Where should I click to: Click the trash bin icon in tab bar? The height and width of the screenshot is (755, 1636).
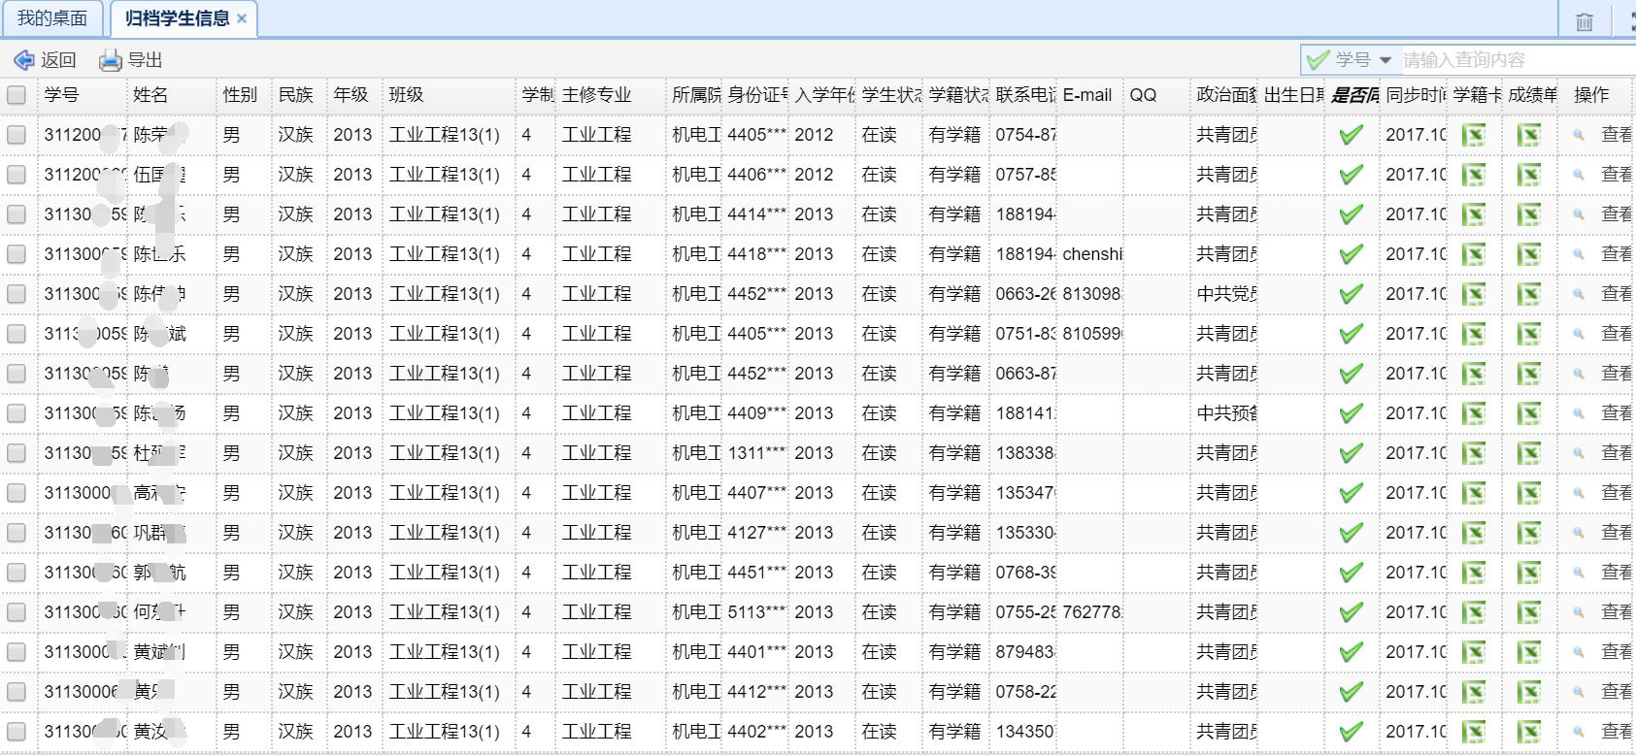[x=1584, y=21]
